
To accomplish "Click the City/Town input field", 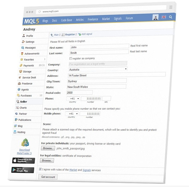I will tap(97, 81).
